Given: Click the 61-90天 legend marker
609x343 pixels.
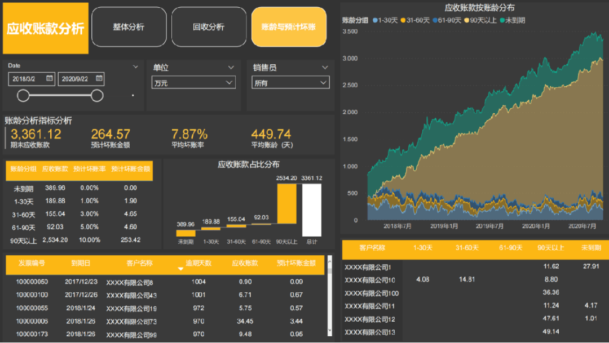Looking at the screenshot, I should pyautogui.click(x=436, y=20).
